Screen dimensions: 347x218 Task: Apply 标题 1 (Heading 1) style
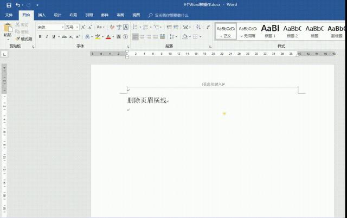coord(270,31)
